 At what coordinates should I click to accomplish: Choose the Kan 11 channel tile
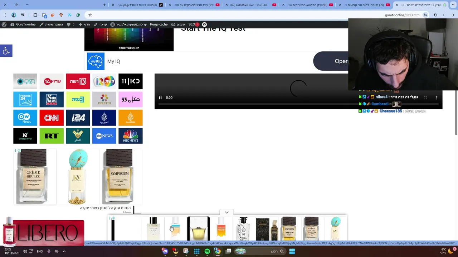click(x=130, y=81)
